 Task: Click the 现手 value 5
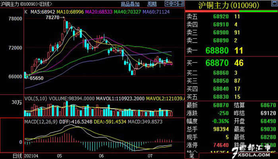coord(227,137)
